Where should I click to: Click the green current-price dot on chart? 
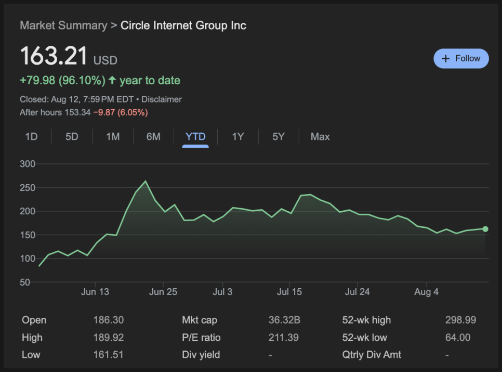coord(485,229)
